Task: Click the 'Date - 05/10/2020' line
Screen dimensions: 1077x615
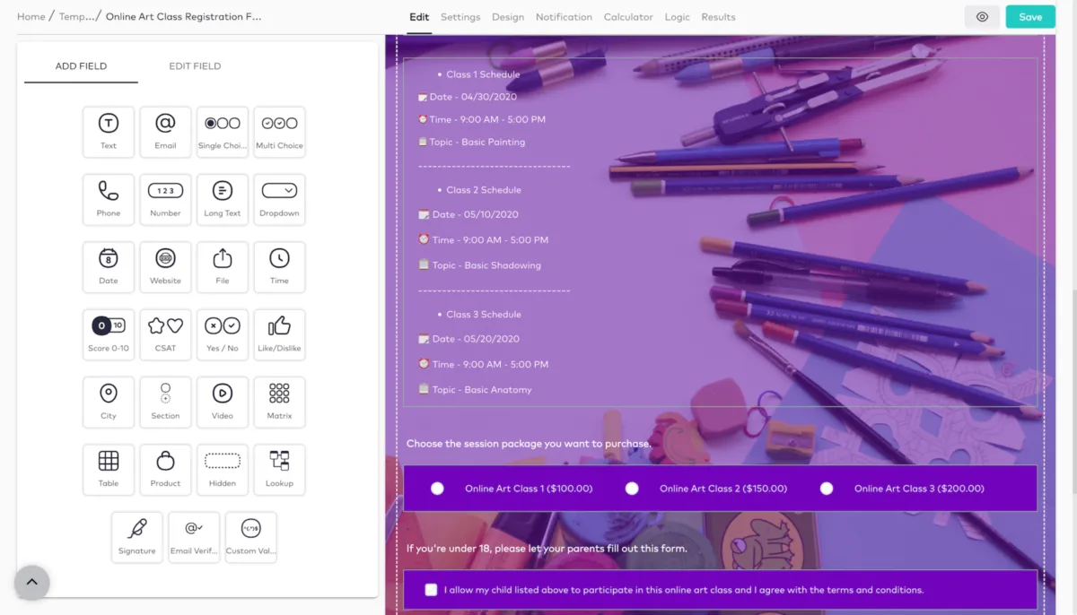Action: point(468,215)
